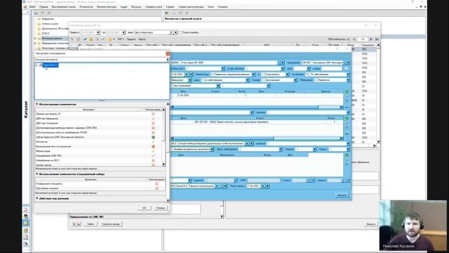449x253 pixels.
Task: Open the Справка menu
Action: (x=223, y=6)
